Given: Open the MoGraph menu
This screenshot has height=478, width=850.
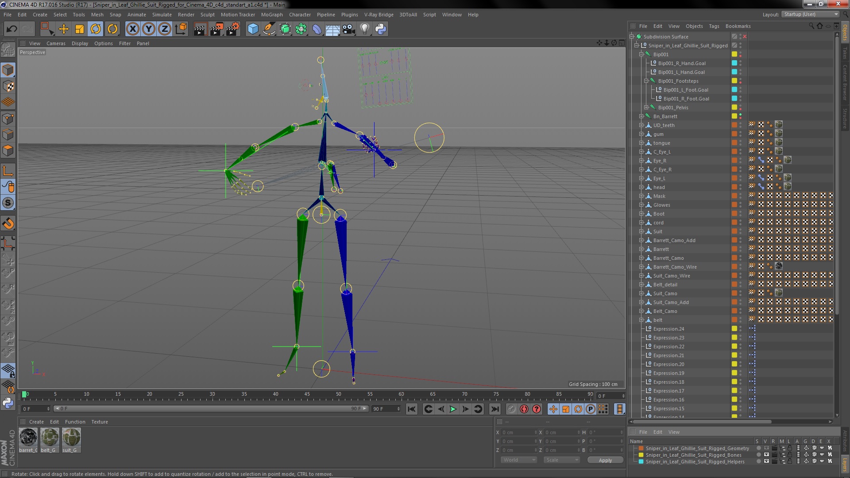Looking at the screenshot, I should (272, 15).
